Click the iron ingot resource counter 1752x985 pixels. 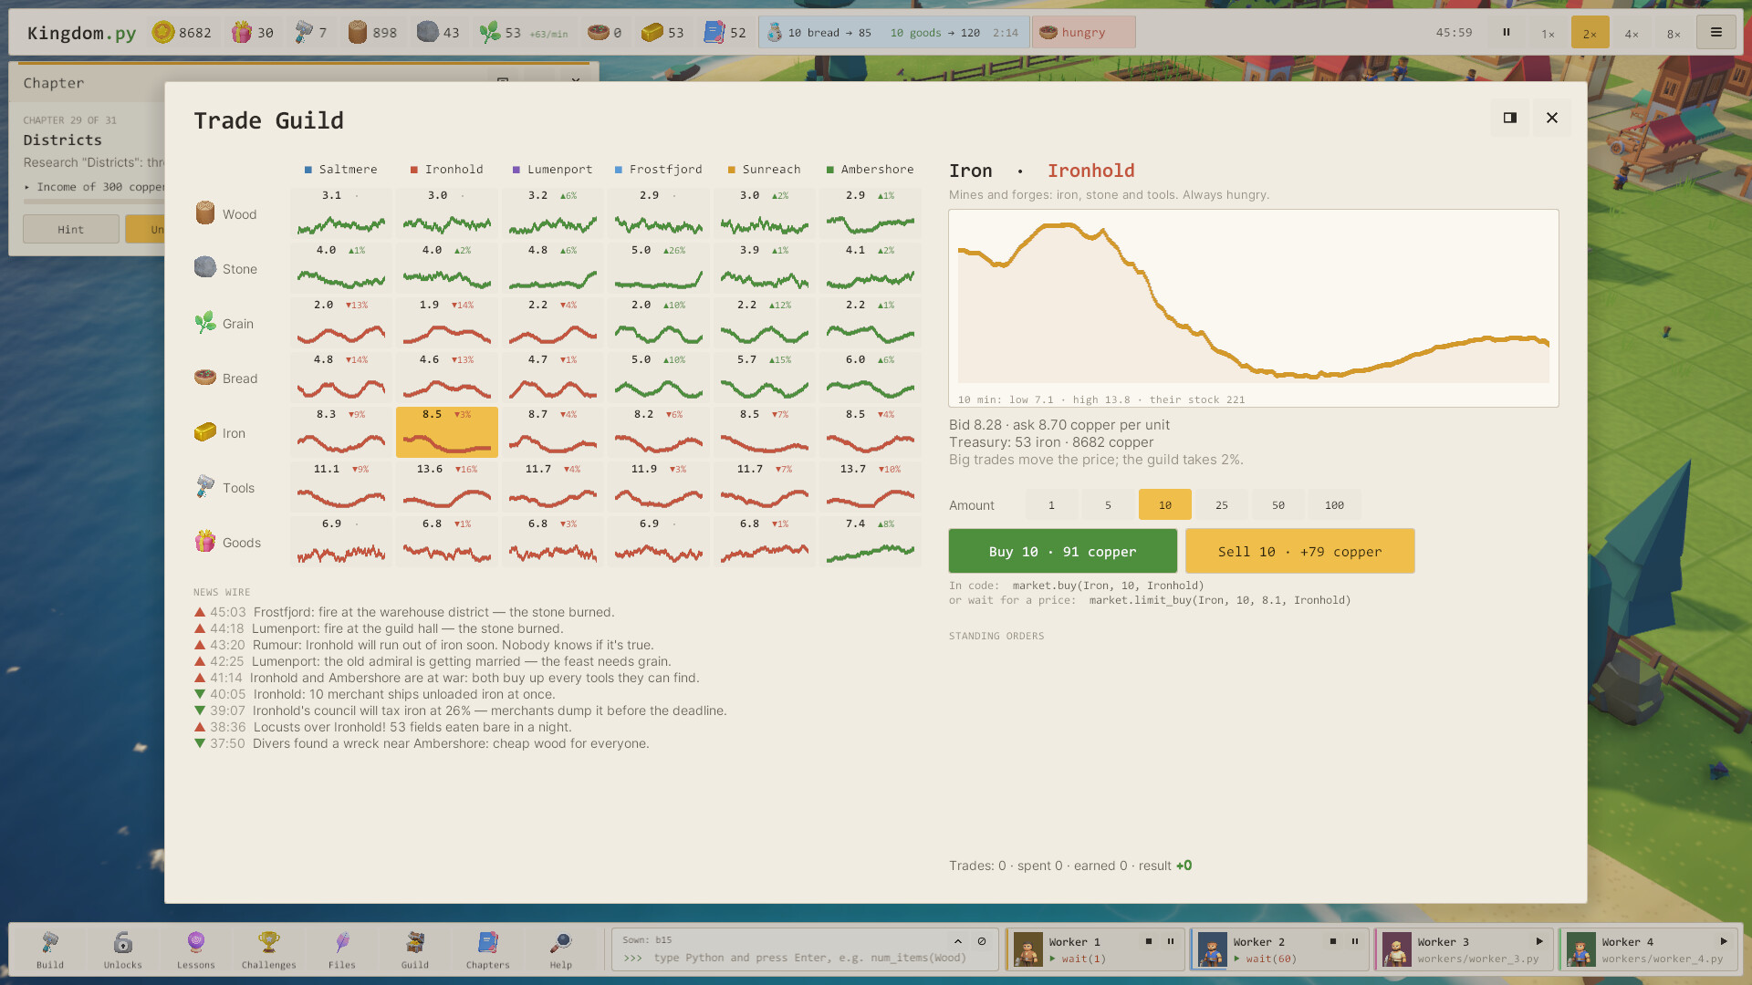point(662,33)
